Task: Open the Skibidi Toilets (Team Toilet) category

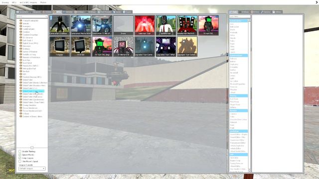Action: coord(33,102)
